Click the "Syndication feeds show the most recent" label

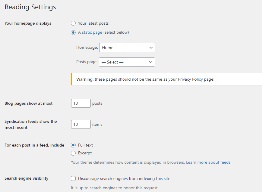point(30,124)
